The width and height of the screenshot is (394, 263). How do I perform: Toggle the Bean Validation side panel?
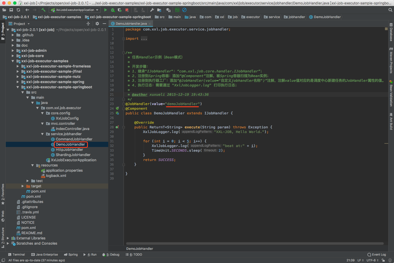tap(391, 93)
